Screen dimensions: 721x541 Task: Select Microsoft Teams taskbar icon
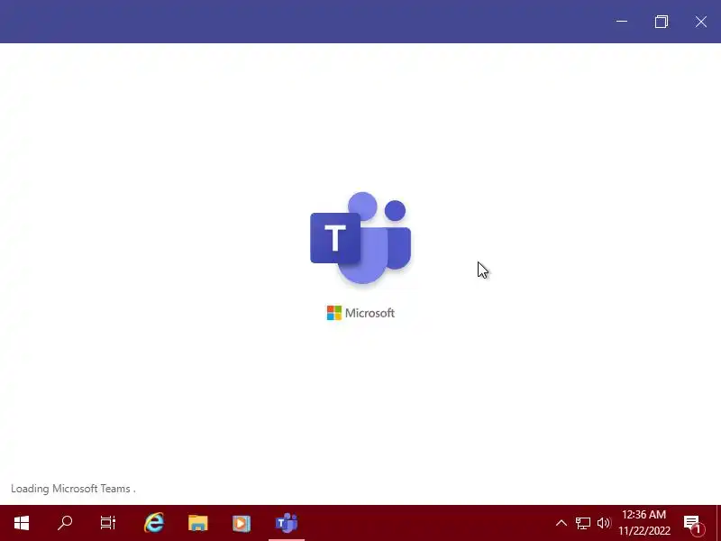click(286, 523)
